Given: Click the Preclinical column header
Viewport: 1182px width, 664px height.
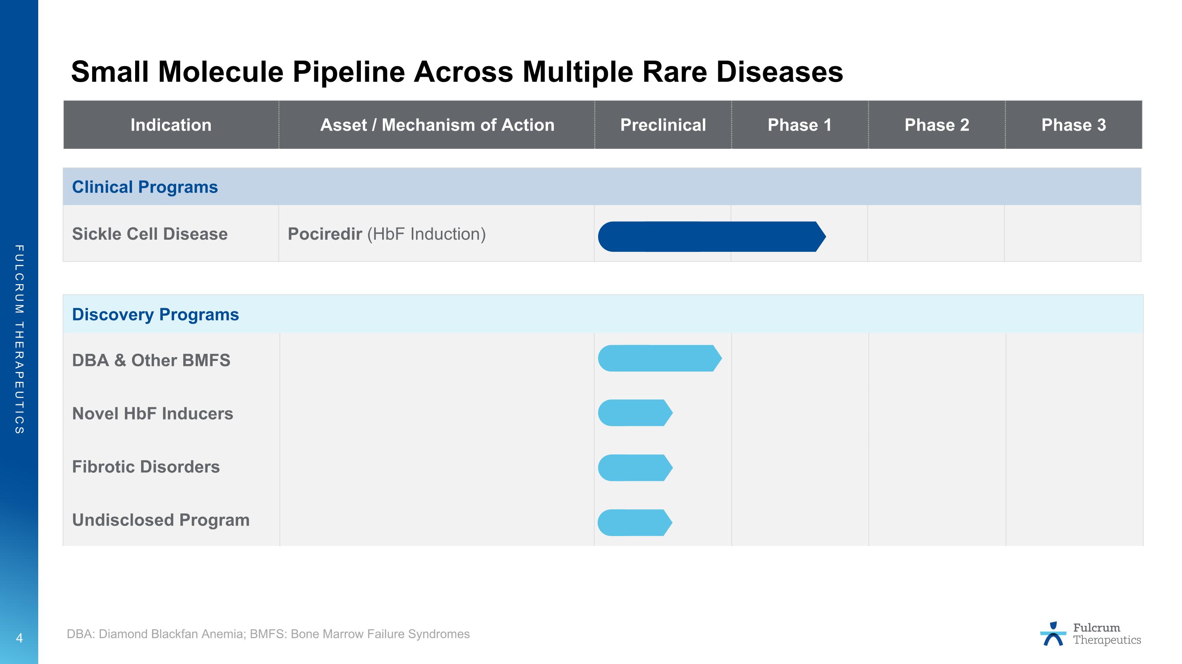Looking at the screenshot, I should pos(663,125).
